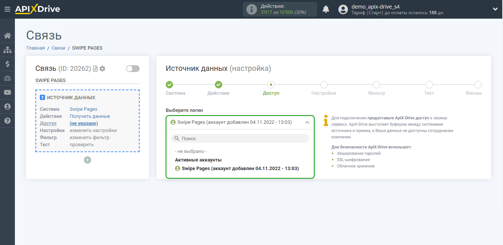503x245 pixels.
Task: Click the Получить данные action link
Action: point(90,116)
